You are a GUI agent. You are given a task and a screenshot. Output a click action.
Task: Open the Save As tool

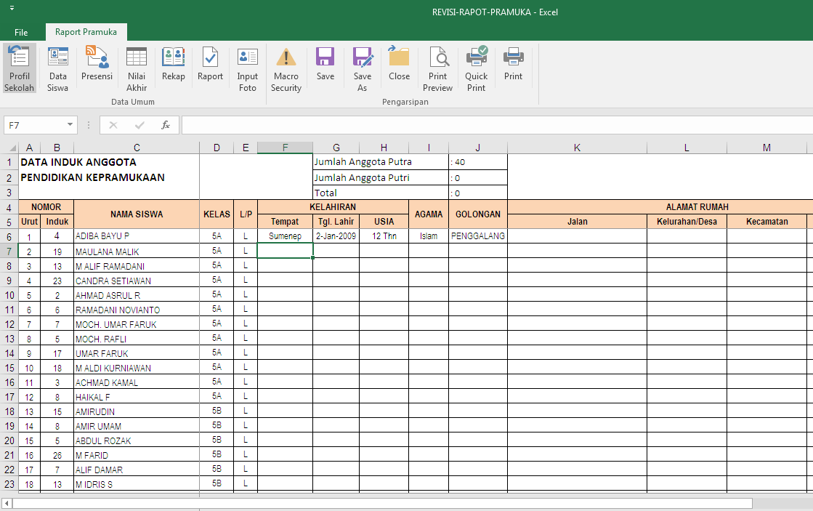pyautogui.click(x=363, y=67)
